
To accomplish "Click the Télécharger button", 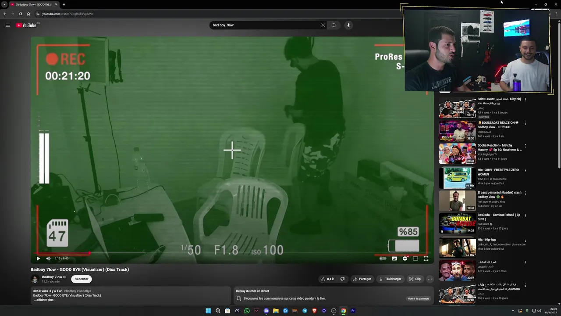I will pos(390,279).
